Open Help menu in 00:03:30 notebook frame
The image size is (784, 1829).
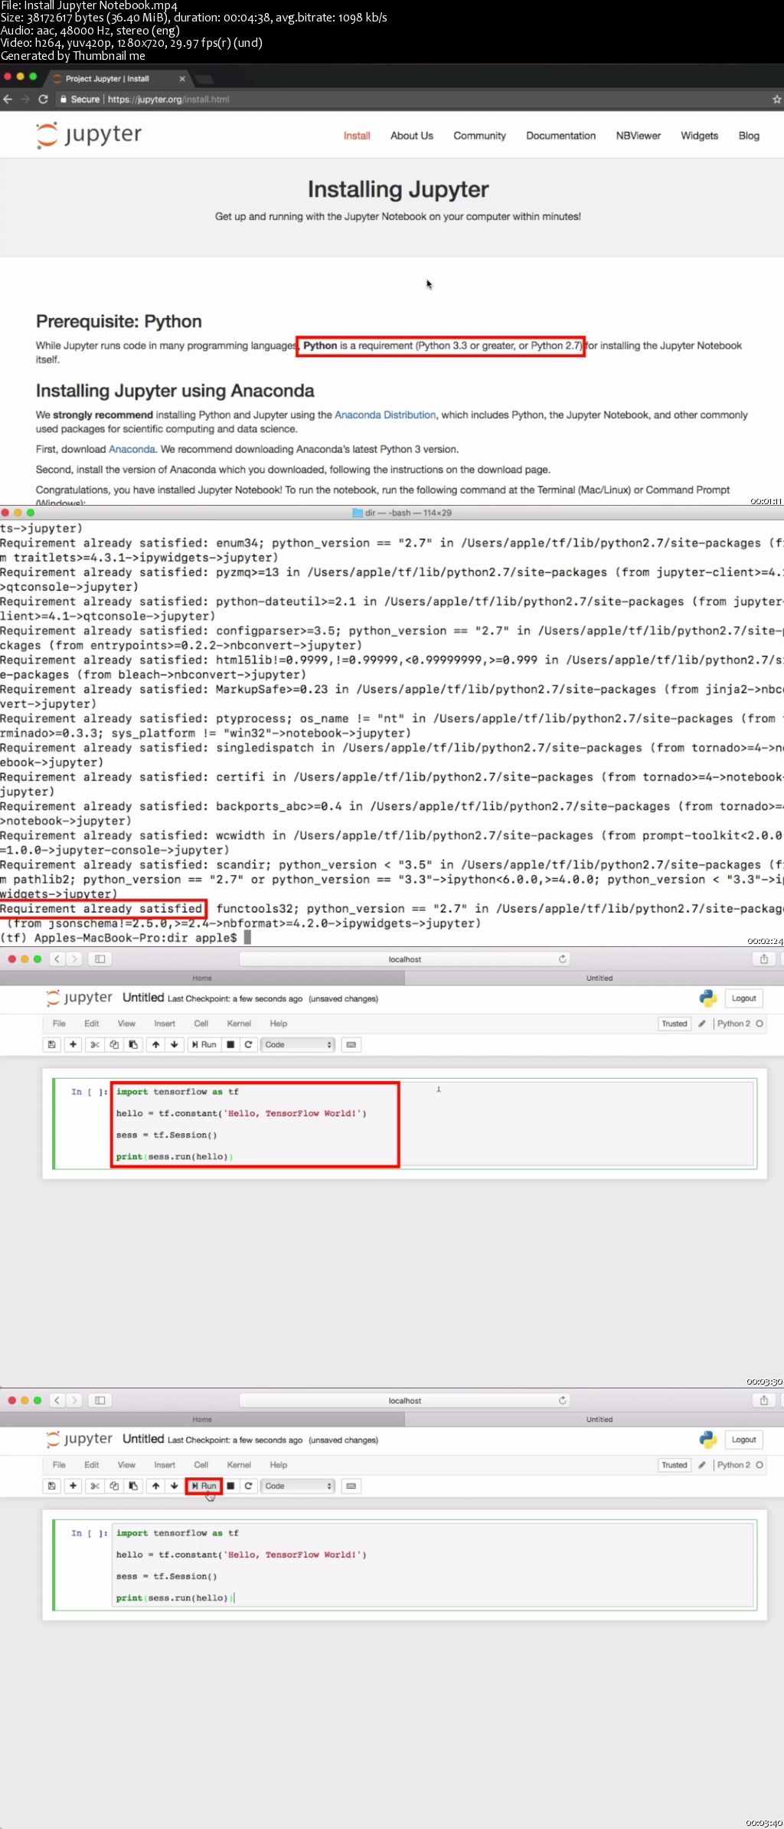pyautogui.click(x=279, y=1024)
